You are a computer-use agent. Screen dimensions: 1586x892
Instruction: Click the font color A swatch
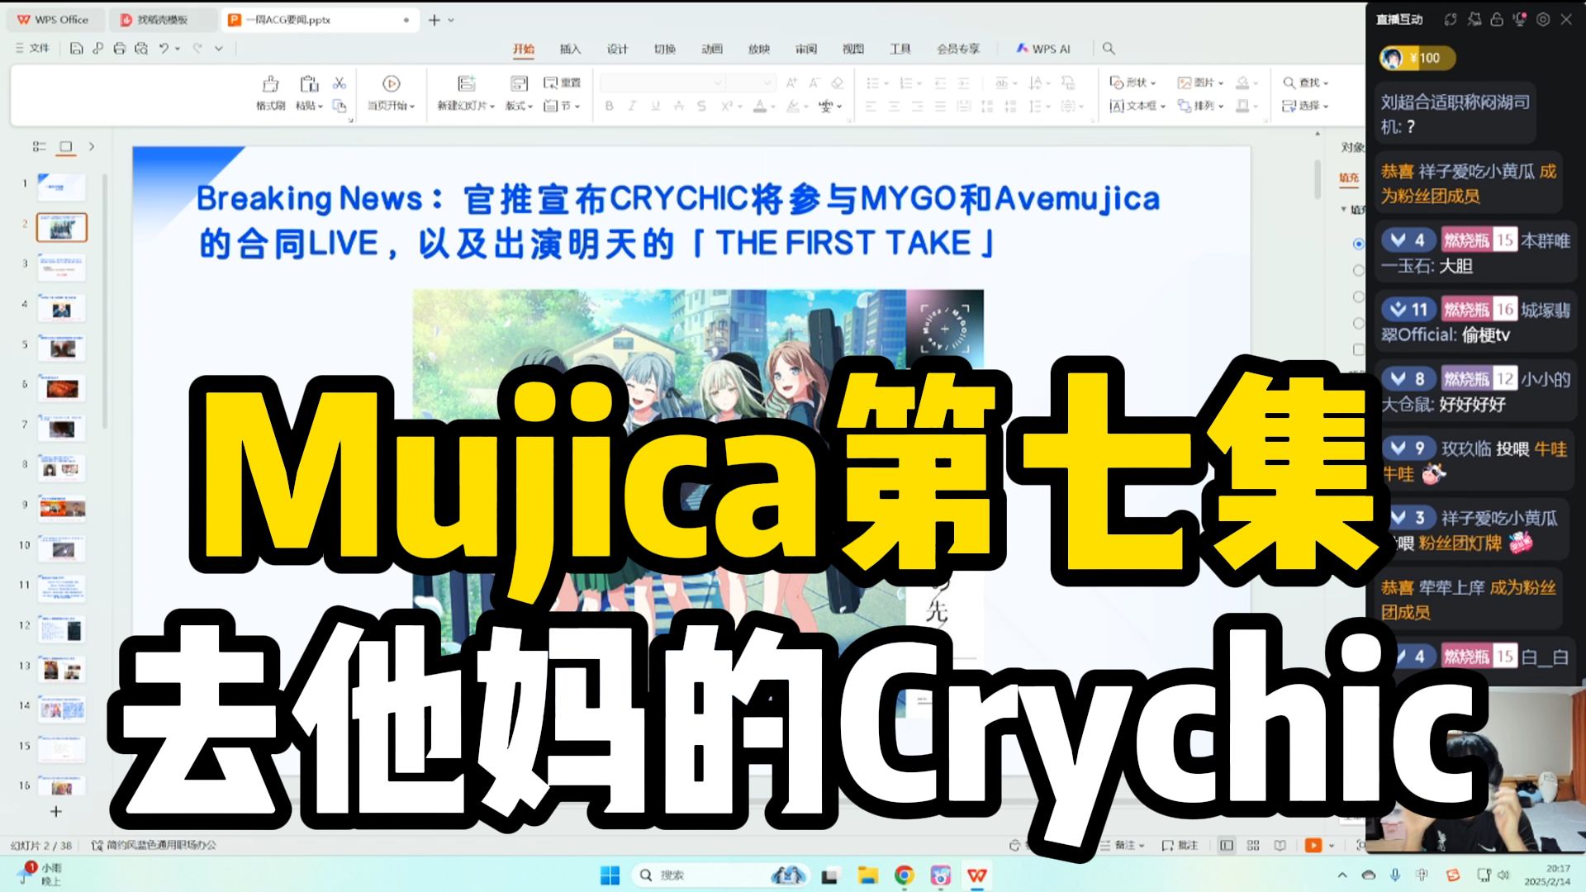pyautogui.click(x=760, y=106)
